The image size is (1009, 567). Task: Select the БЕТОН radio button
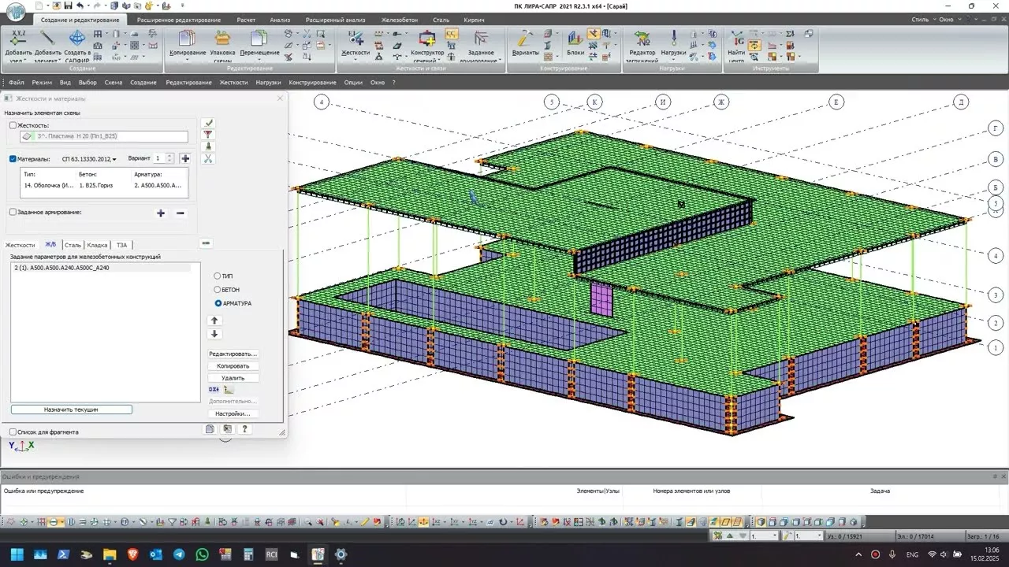click(x=218, y=290)
